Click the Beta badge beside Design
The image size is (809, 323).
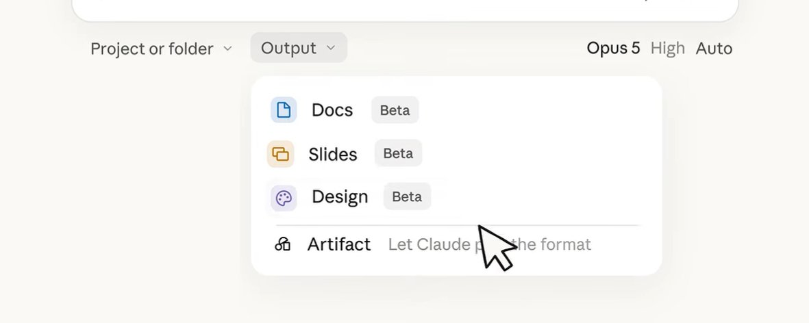[407, 197]
